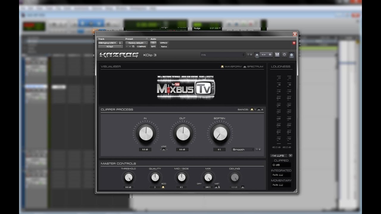Edit the Threshold value field
This screenshot has height=214, width=381.
tap(128, 187)
